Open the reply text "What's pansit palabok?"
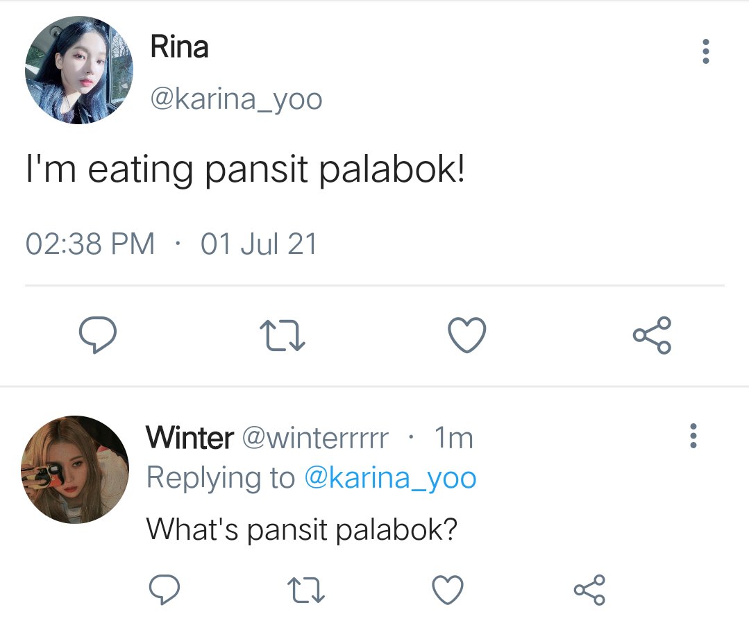This screenshot has height=621, width=749. coord(302,529)
